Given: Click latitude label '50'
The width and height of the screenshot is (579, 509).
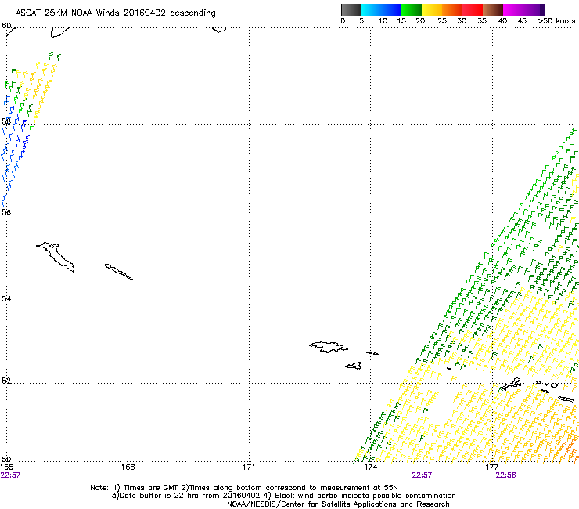Looking at the screenshot, I should tap(6, 459).
